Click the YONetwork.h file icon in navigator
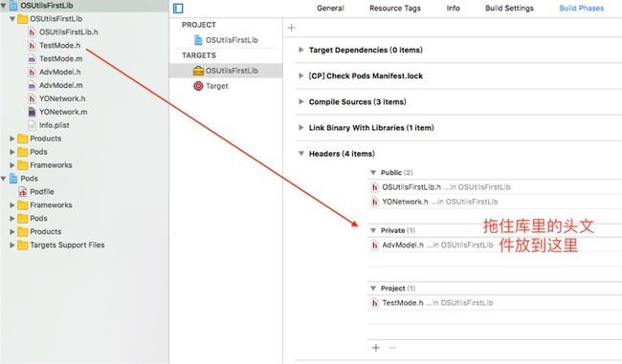This screenshot has width=622, height=364. pyautogui.click(x=32, y=98)
